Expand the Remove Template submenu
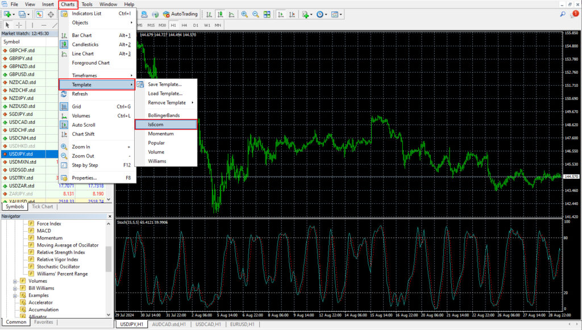Viewport: 582px width, 330px height. click(167, 103)
